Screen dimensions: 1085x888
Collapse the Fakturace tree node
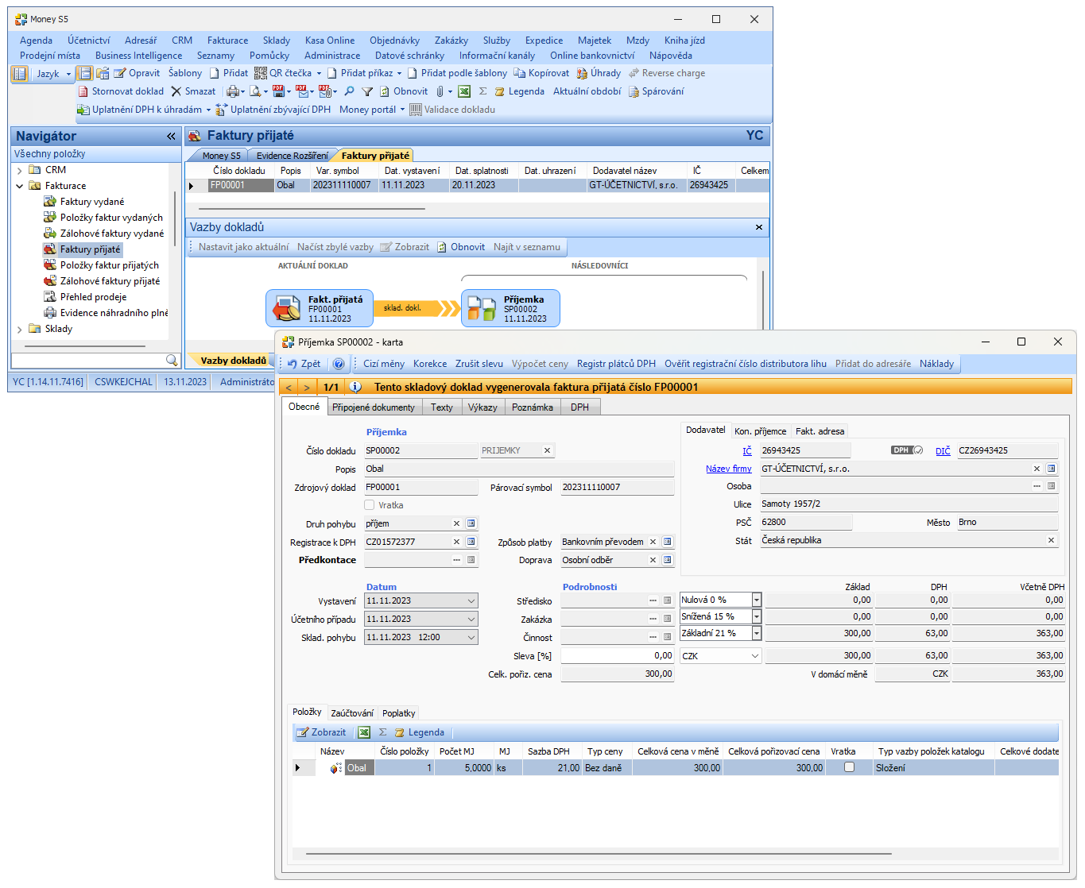pyautogui.click(x=20, y=186)
